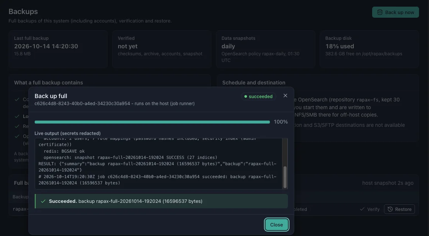This screenshot has height=236, width=429.
Task: Click the OpenSearch policy rapax-daily text
Action: (261, 57)
